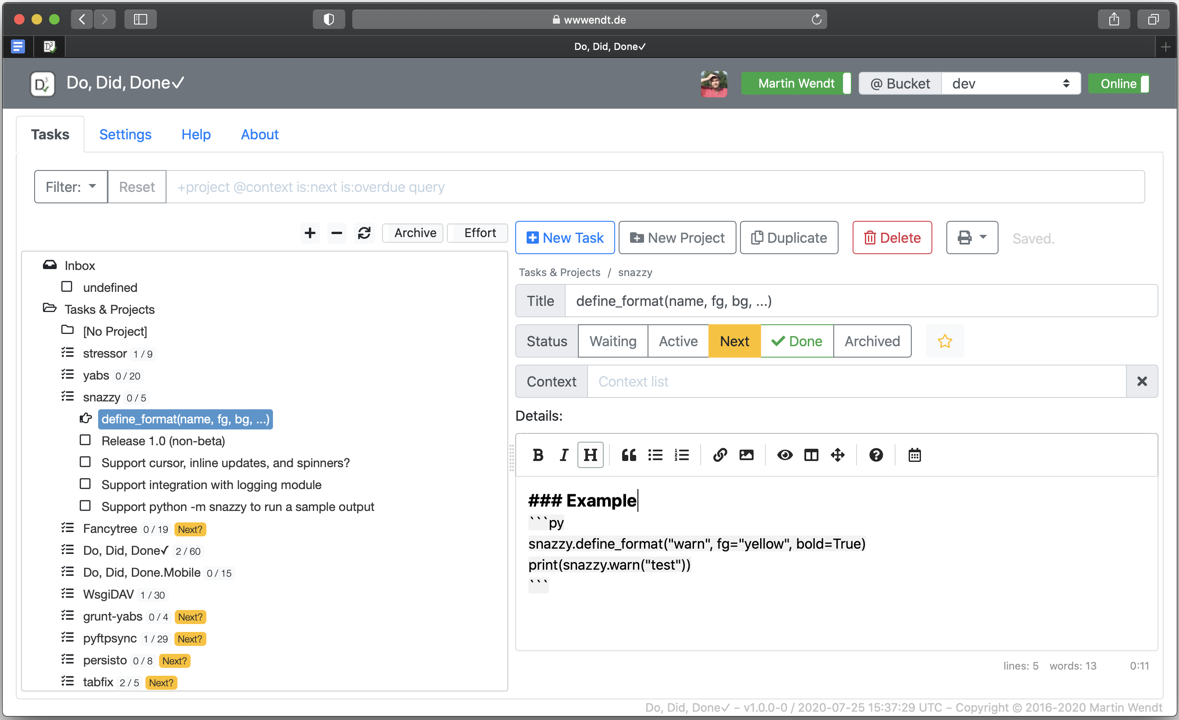Expand all nodes with the plus icon

coord(310,233)
